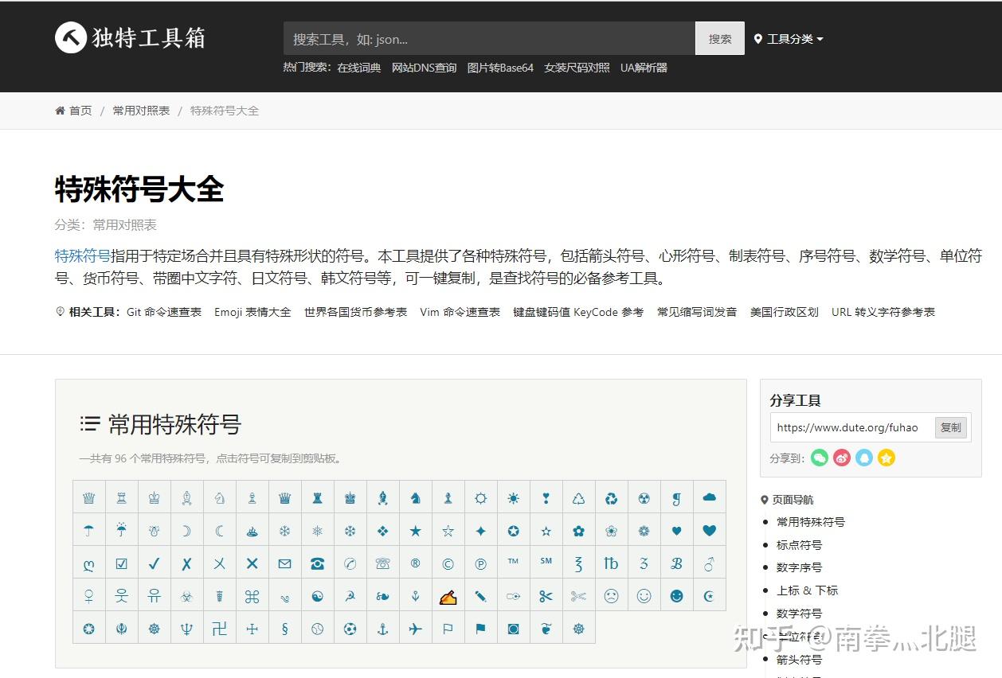
Task: Copy the anchor symbol
Action: point(383,628)
